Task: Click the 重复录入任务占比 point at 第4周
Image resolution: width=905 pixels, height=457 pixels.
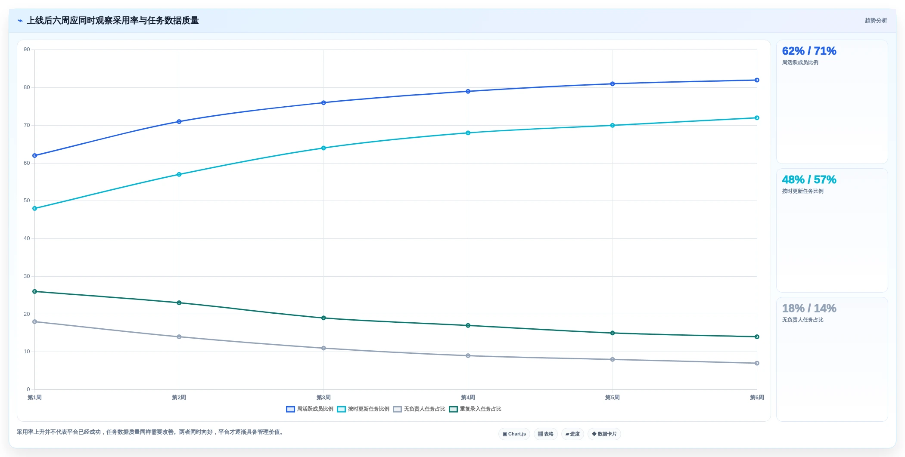Action: point(468,325)
